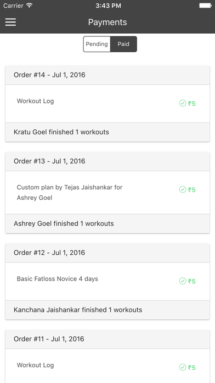Open Order #14 - Jul 1, 2016 header
Screen dimensions: 215x383
pos(107,75)
